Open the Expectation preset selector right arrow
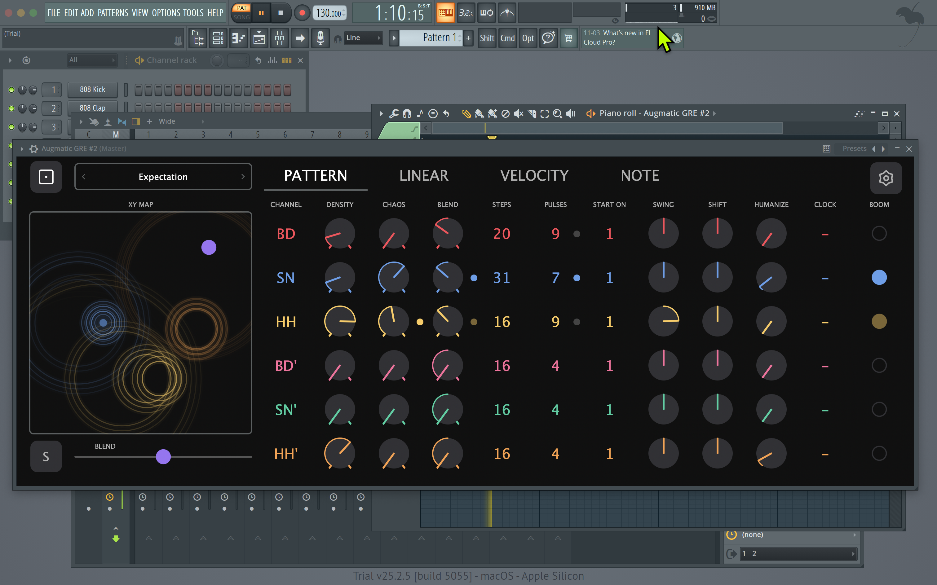Screen dimensions: 937x585 tap(243, 176)
